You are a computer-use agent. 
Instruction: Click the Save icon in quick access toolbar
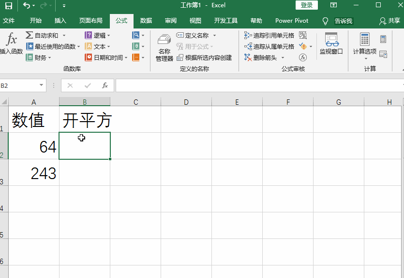point(9,5)
